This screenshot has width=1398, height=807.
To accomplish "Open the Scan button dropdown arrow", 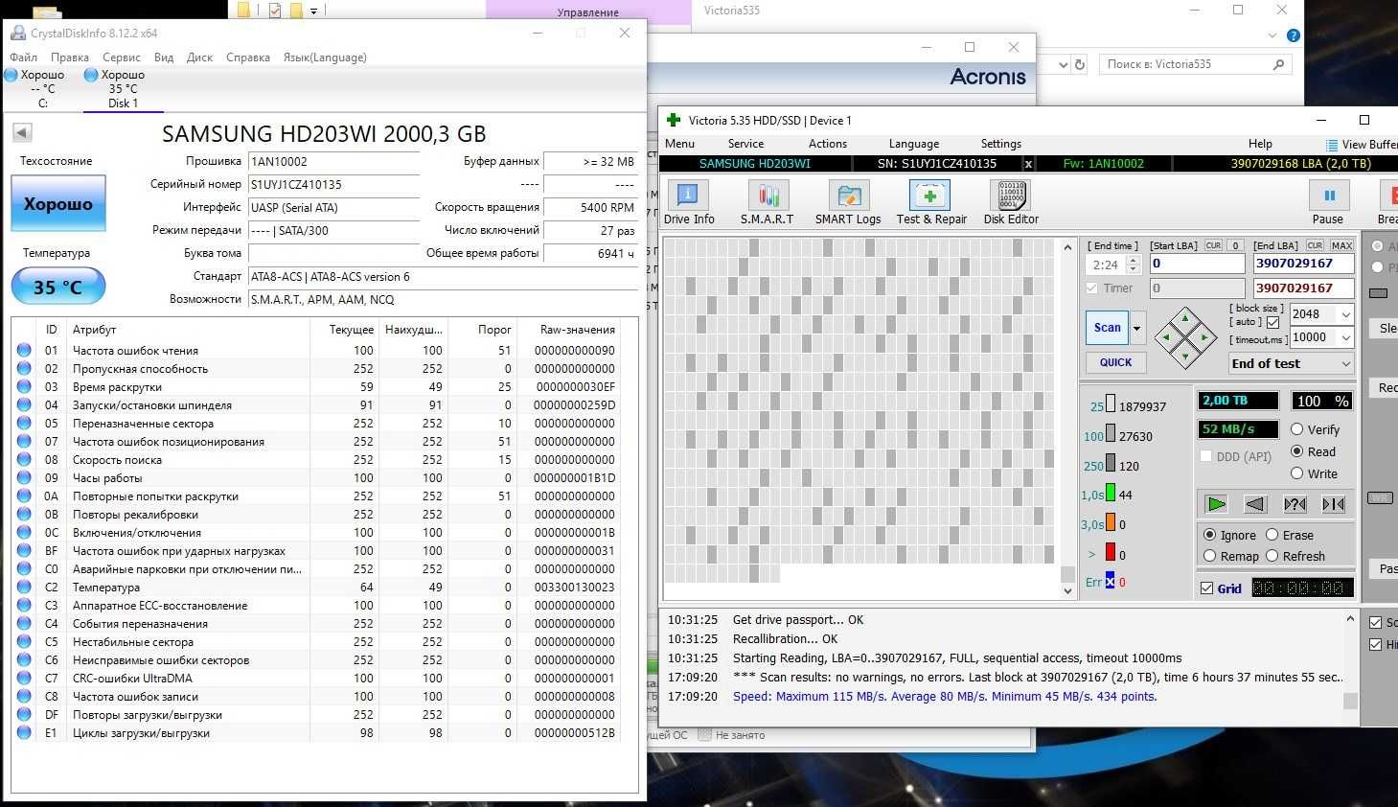I will 1137,328.
